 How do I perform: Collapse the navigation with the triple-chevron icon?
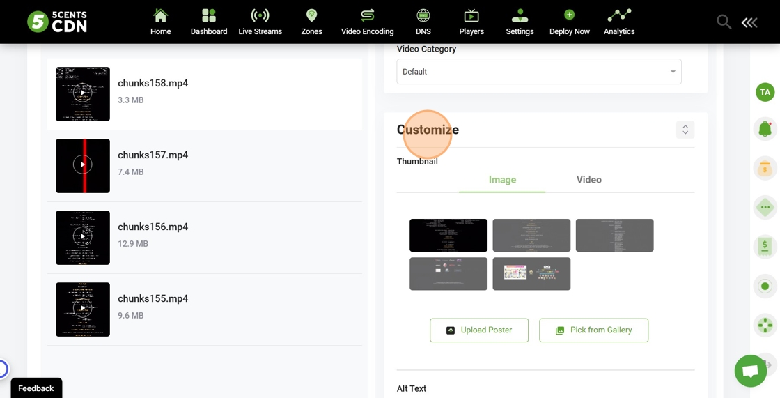(x=749, y=22)
